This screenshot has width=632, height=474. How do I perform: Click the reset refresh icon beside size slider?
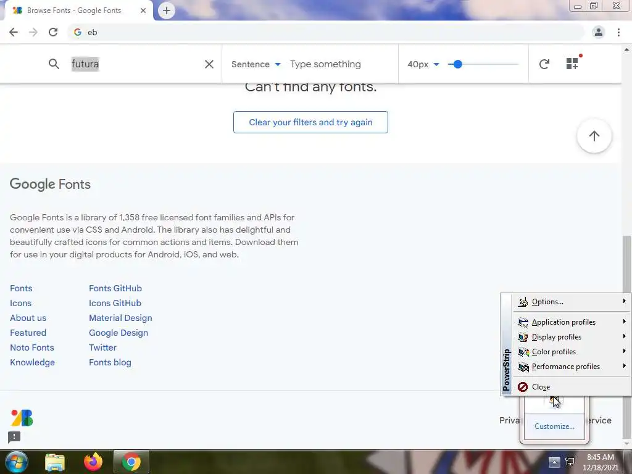click(x=544, y=64)
